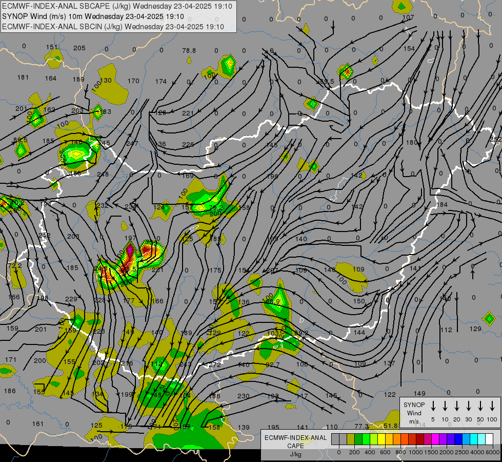Image resolution: width=502 pixels, height=462 pixels.
Task: Click the wind legend arrow above 10
Action: coord(445,406)
